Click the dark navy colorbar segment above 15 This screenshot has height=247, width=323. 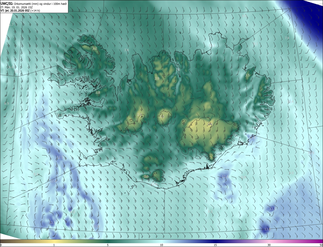pos(215,241)
